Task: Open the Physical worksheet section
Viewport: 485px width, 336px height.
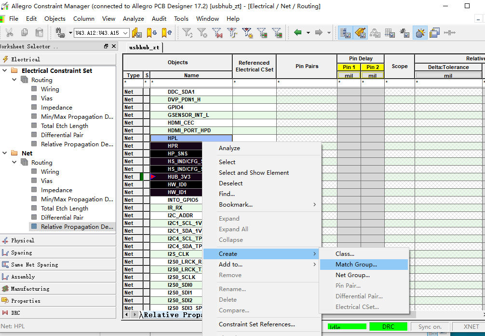Action: pyautogui.click(x=58, y=240)
